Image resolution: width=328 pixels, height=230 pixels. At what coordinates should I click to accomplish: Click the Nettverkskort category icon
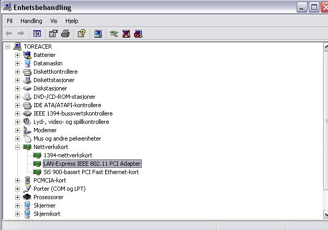click(27, 147)
